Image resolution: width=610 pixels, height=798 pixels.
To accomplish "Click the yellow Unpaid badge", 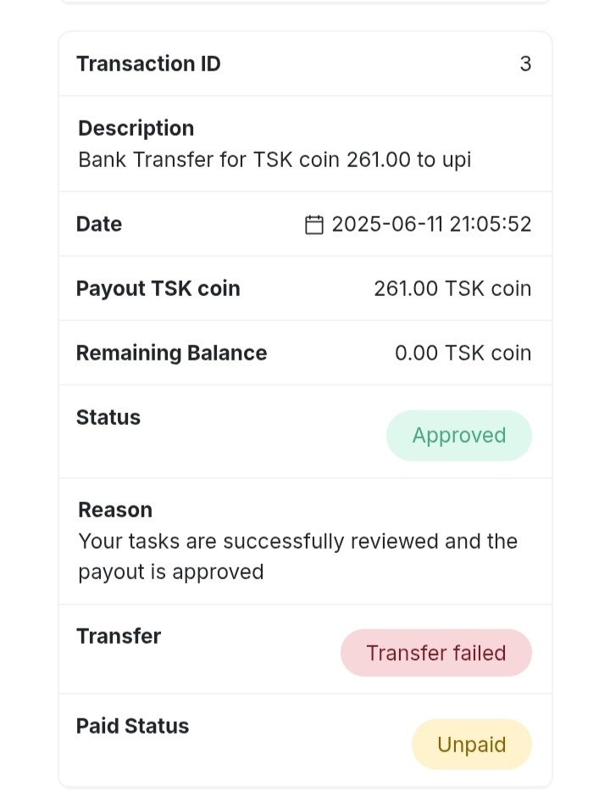I will (x=471, y=745).
